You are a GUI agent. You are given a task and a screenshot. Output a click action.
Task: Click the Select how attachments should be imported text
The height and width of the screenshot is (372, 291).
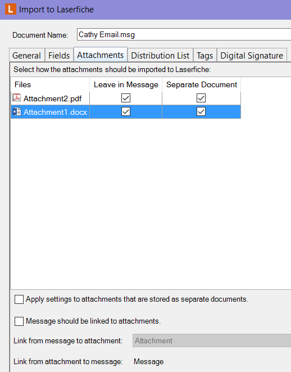point(112,70)
